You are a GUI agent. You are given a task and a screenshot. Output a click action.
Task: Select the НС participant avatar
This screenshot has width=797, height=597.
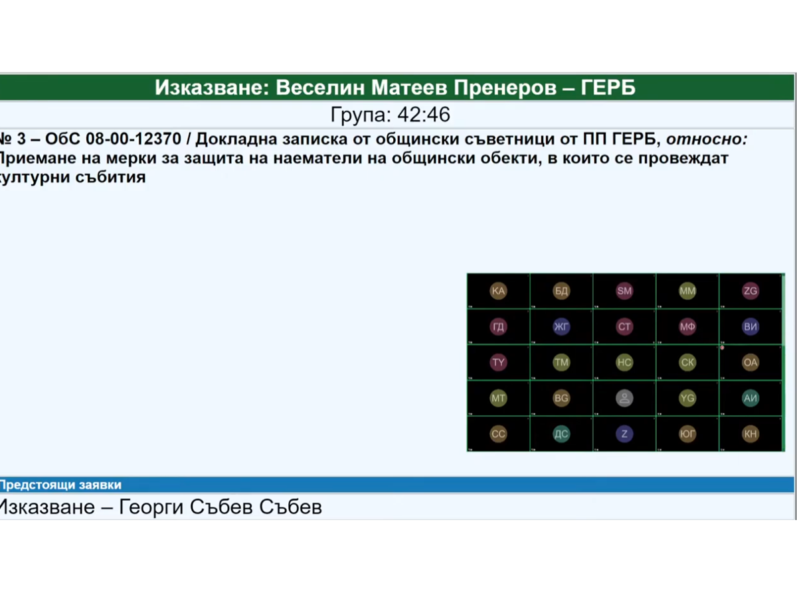624,362
